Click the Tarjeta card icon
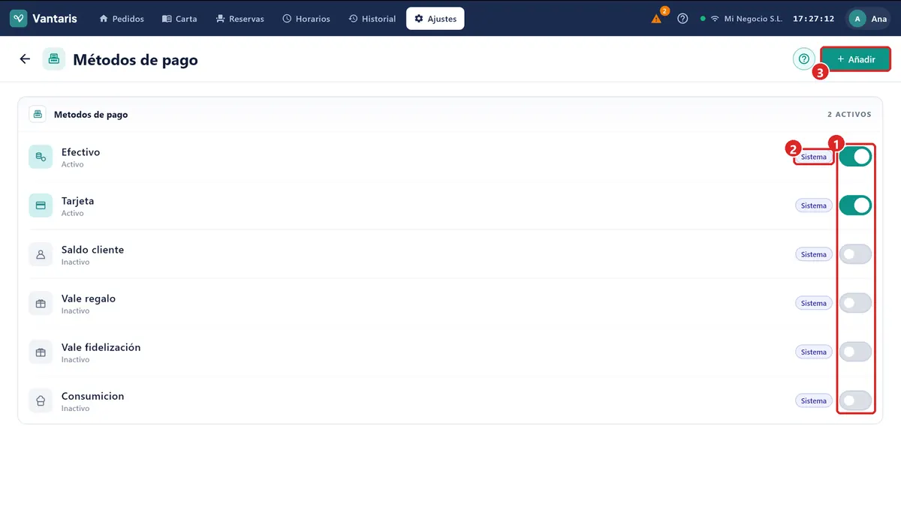901x519 pixels. [41, 205]
